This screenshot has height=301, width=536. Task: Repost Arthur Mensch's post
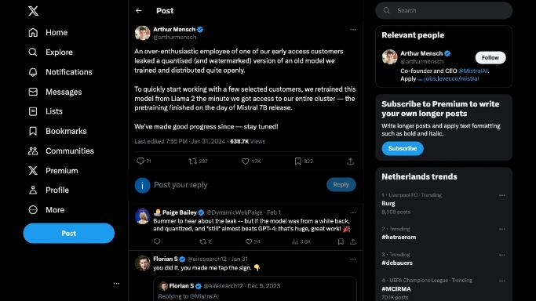point(192,161)
